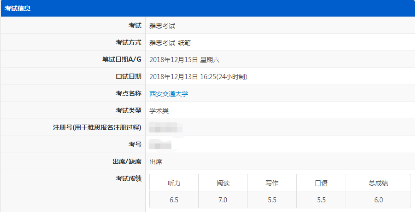
Task: Click the 听力 score column header
Action: tap(174, 183)
